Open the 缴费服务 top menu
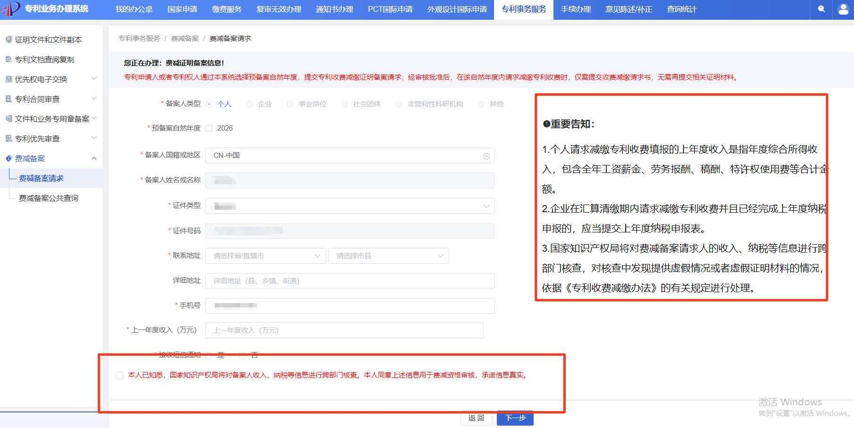This screenshot has width=854, height=428. click(226, 9)
